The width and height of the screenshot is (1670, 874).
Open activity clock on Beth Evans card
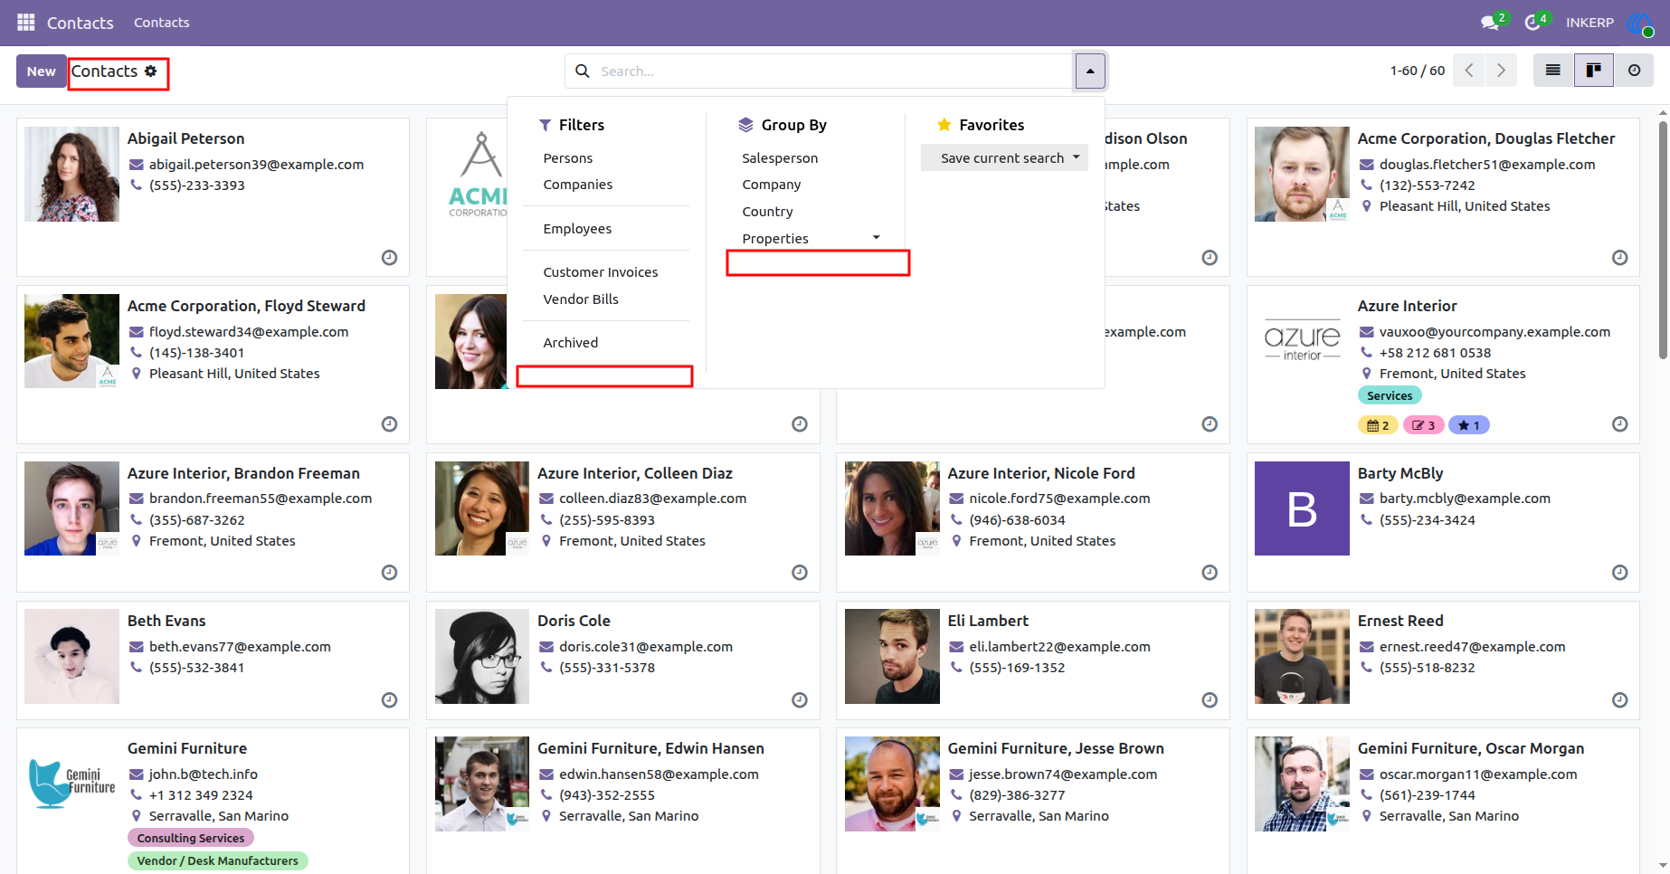(x=389, y=700)
